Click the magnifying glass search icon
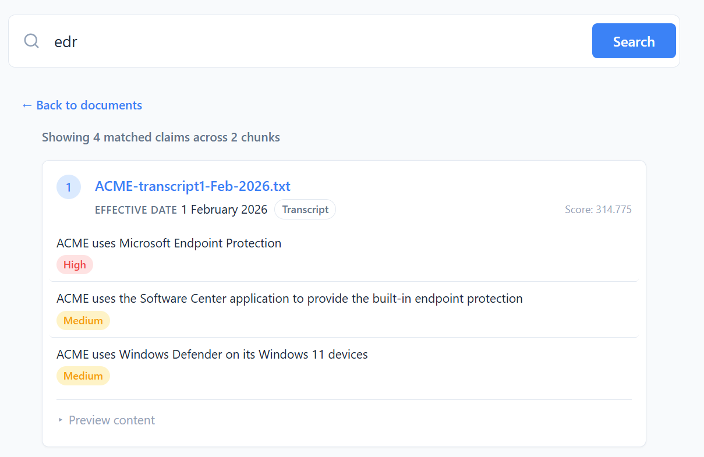The image size is (704, 457). 31,41
